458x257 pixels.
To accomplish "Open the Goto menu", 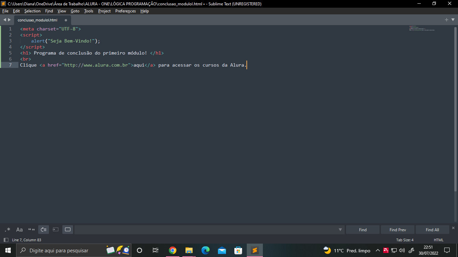I will 75,11.
